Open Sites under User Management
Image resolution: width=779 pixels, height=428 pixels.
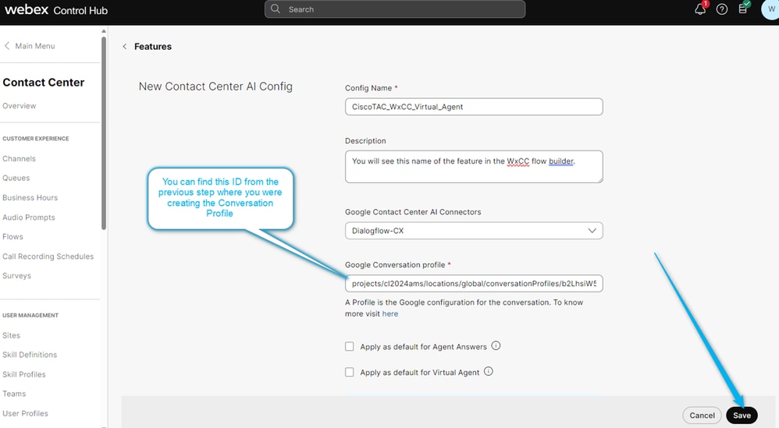pyautogui.click(x=12, y=335)
